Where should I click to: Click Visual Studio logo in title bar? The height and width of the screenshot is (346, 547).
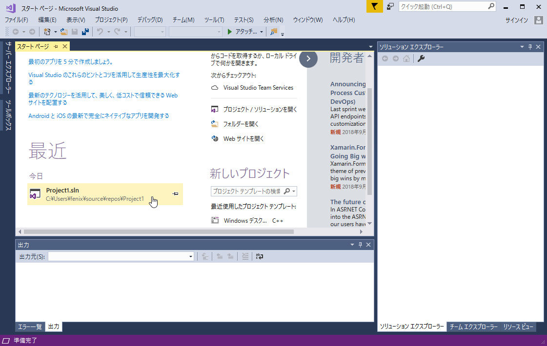point(10,8)
